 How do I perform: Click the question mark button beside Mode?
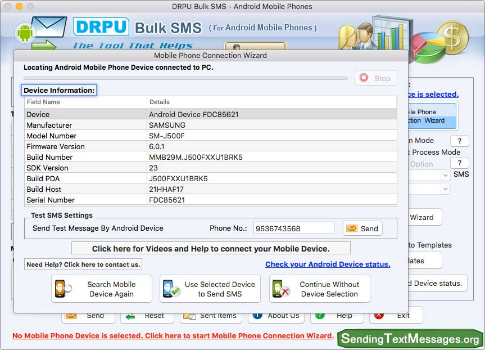[x=460, y=141]
